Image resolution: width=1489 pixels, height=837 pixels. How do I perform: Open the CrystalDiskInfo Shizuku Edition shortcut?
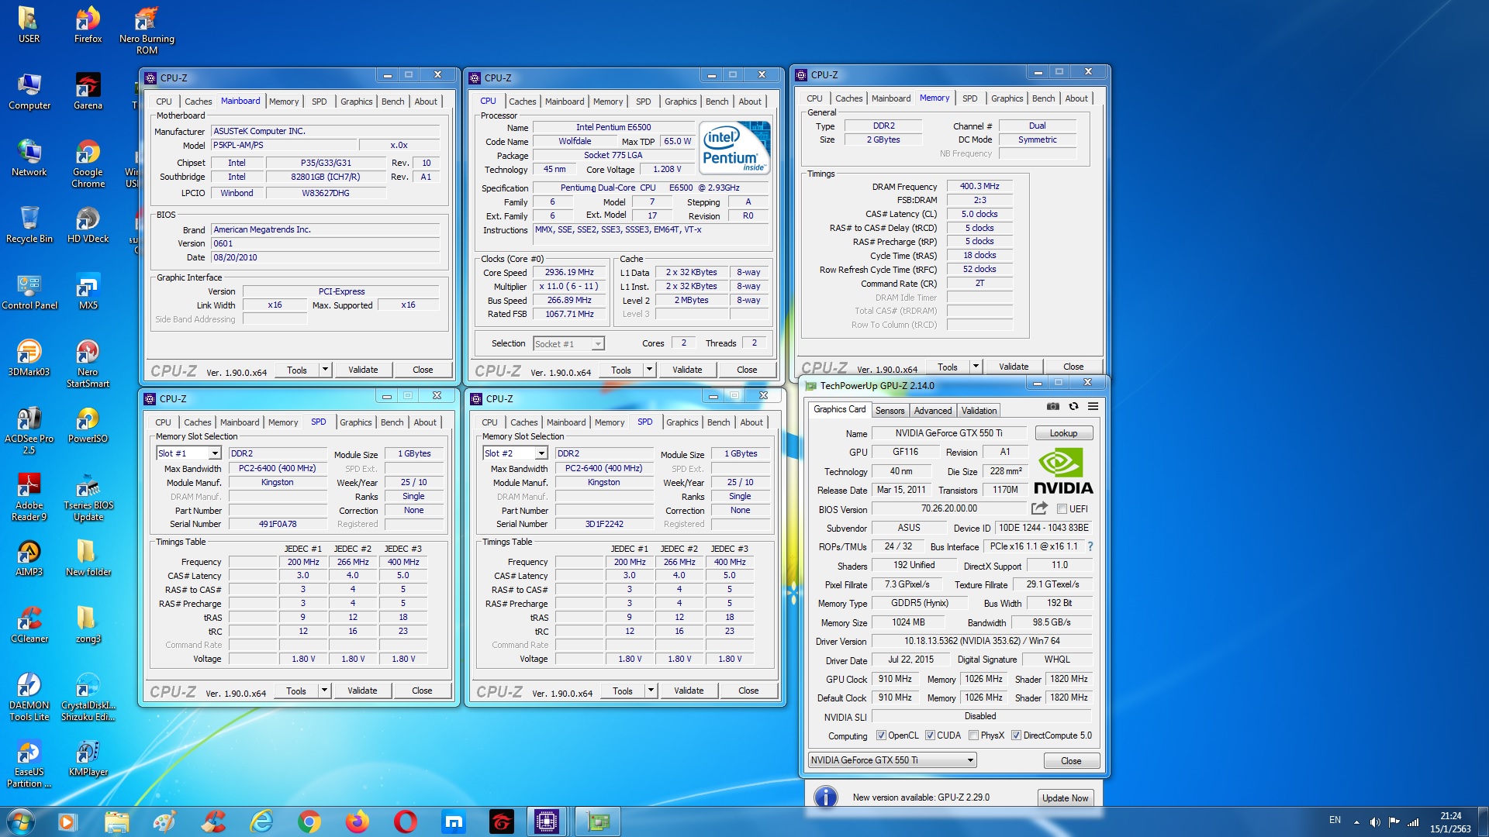(88, 697)
